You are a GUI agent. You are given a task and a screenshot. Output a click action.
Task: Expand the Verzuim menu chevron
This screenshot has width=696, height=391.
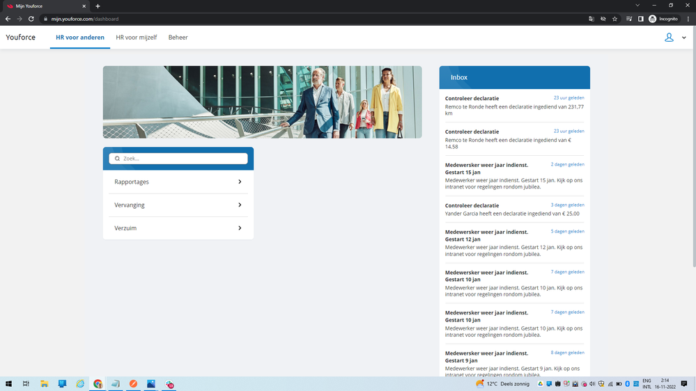[240, 228]
